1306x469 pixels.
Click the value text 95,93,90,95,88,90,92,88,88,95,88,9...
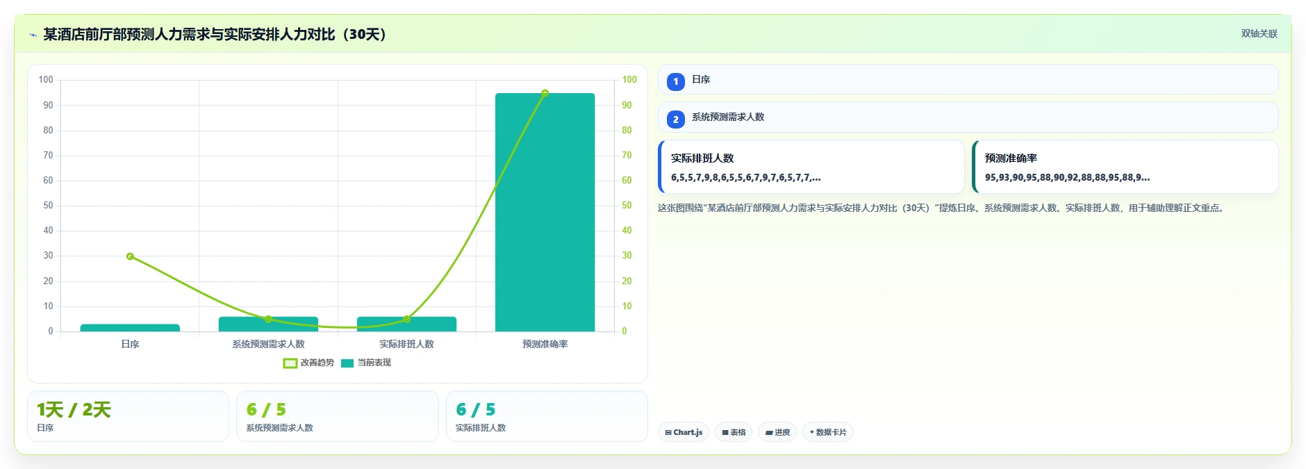1067,177
